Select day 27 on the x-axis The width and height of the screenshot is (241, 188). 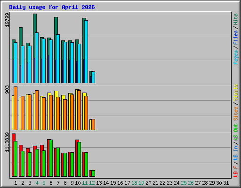198,183
